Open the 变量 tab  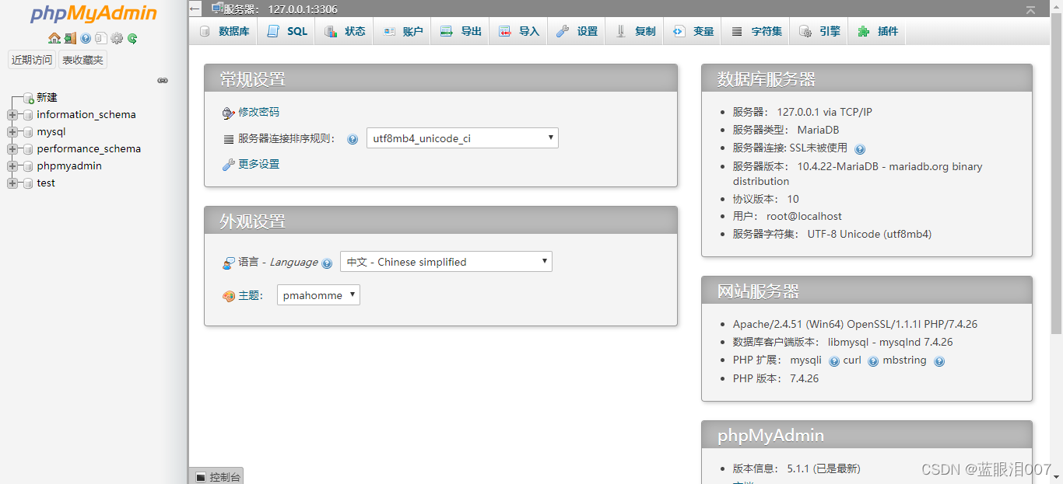pyautogui.click(x=693, y=31)
